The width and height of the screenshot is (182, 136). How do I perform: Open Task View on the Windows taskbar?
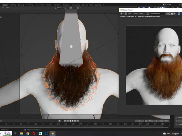[15, 133]
